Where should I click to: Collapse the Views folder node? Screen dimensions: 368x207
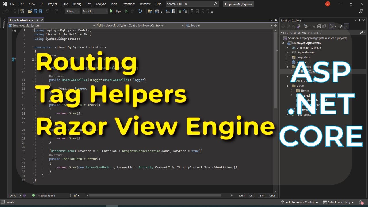pyautogui.click(x=287, y=86)
